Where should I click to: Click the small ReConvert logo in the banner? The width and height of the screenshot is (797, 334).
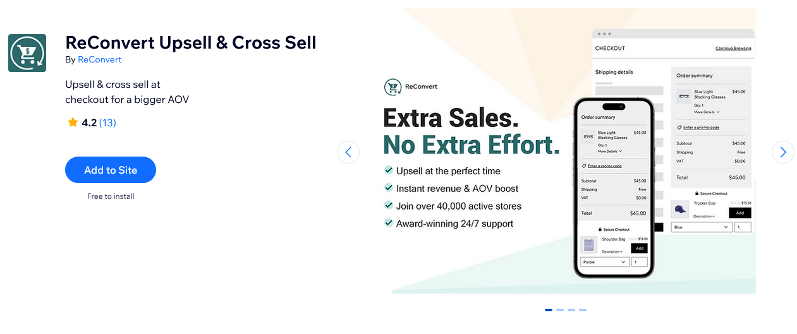coord(393,86)
